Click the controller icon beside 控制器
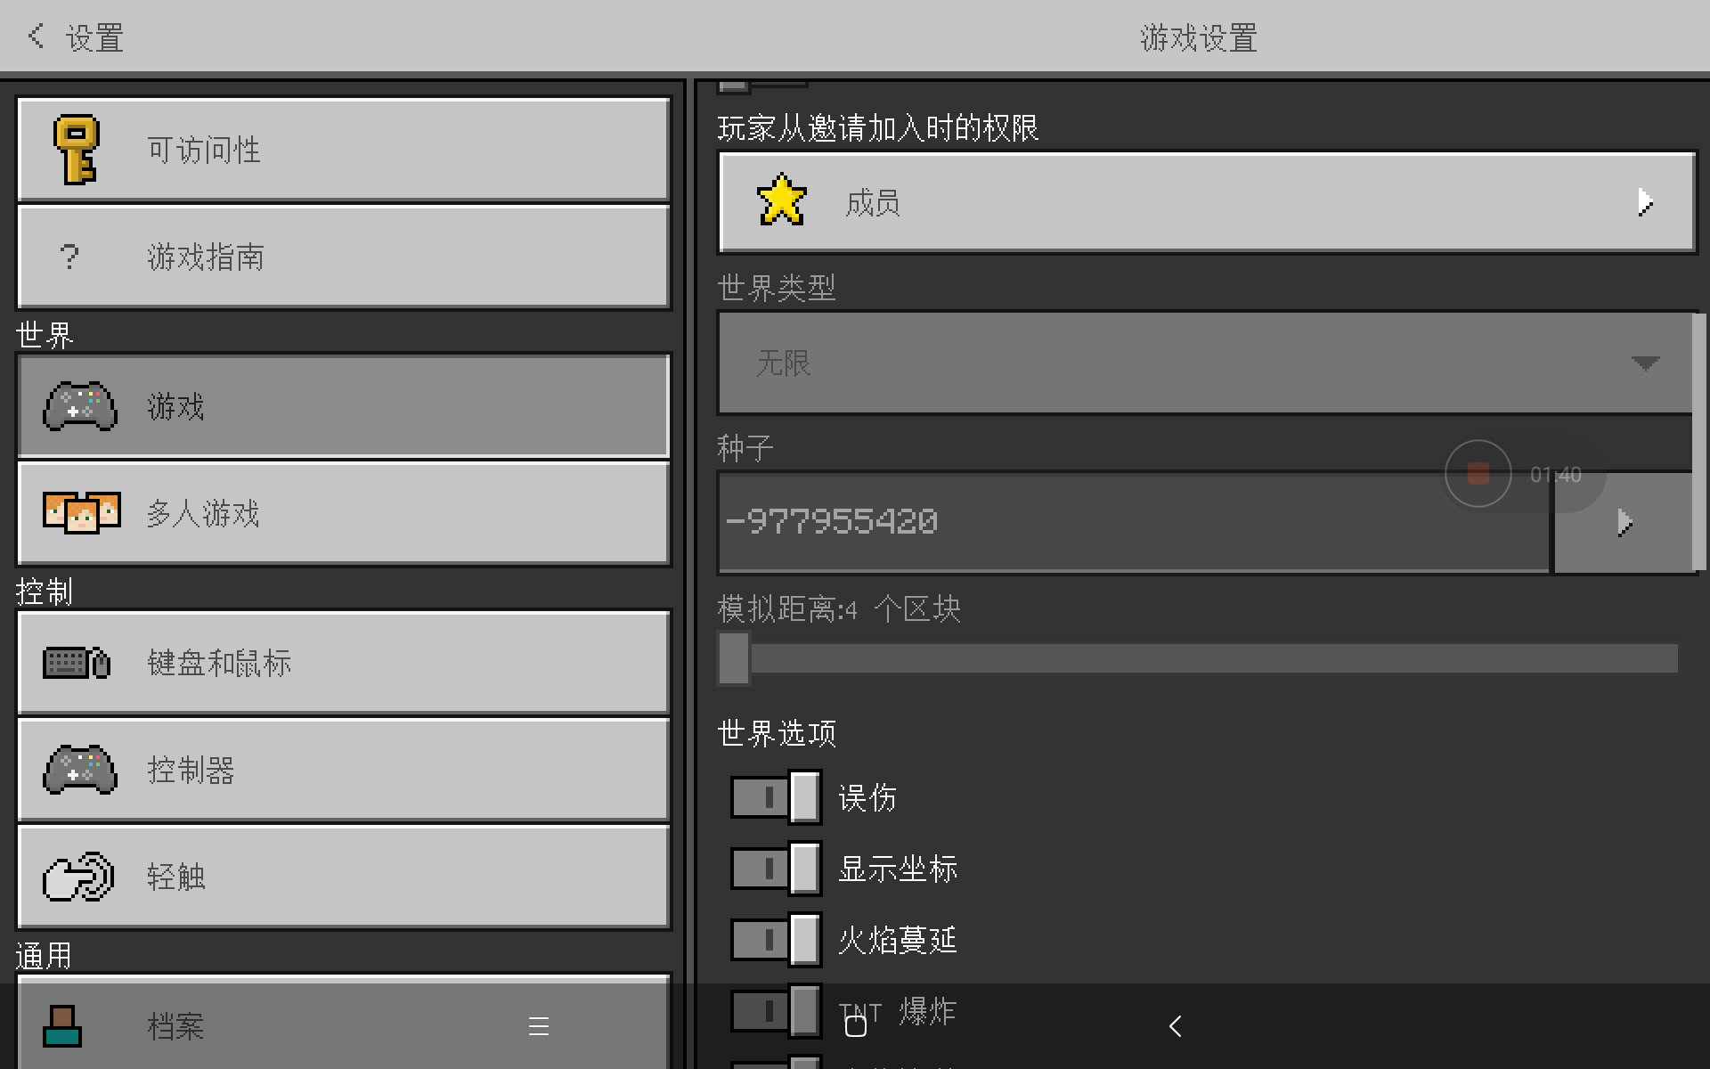The width and height of the screenshot is (1710, 1069). 80,770
